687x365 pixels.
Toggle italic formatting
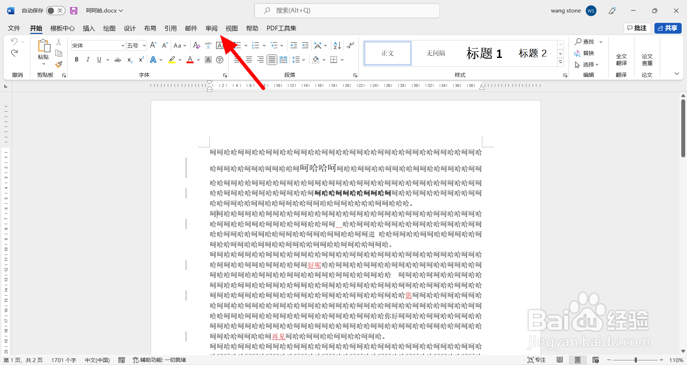[88, 60]
